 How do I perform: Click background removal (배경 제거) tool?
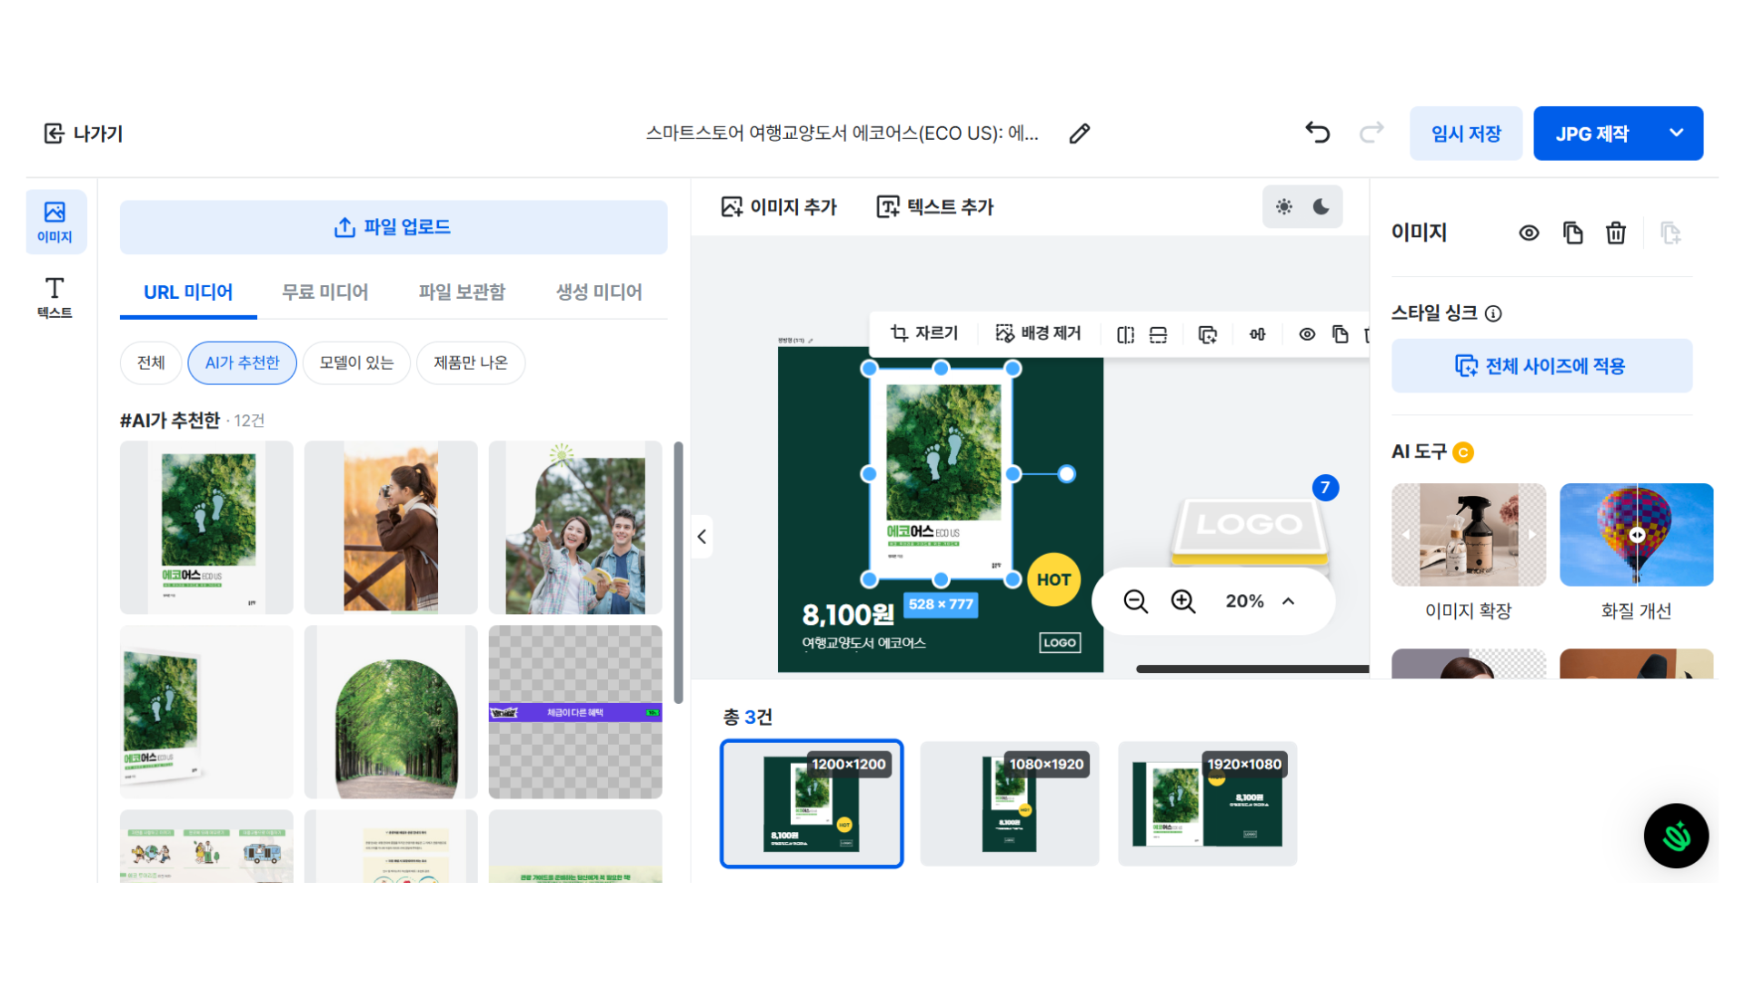tap(1038, 333)
